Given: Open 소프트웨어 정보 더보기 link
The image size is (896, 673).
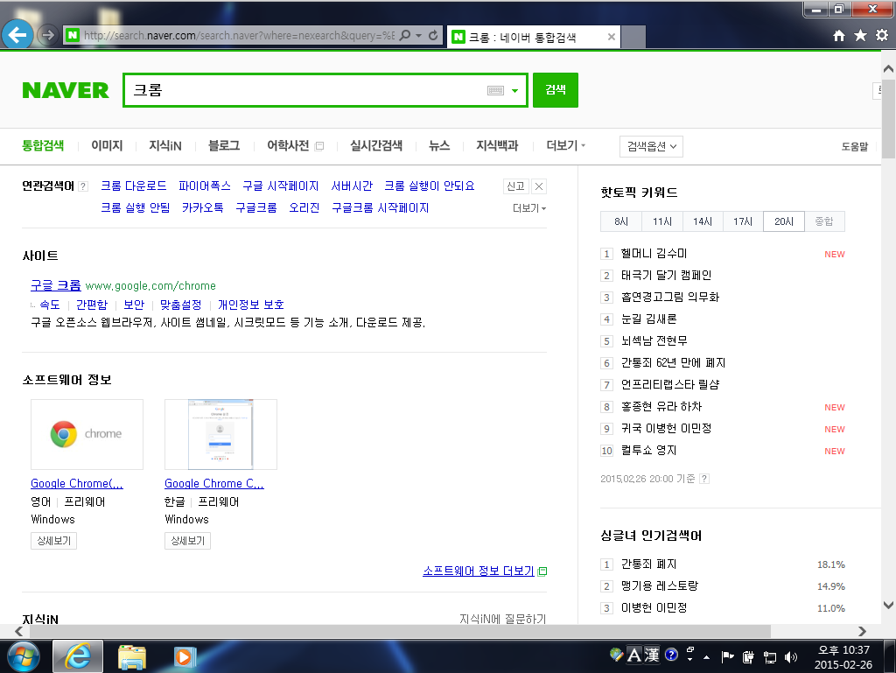Looking at the screenshot, I should 479,571.
